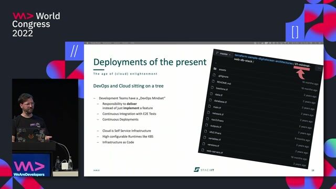Click the 'Infrastructure as Code' bullet
Viewport: 336px width, 189px height.
118,142
